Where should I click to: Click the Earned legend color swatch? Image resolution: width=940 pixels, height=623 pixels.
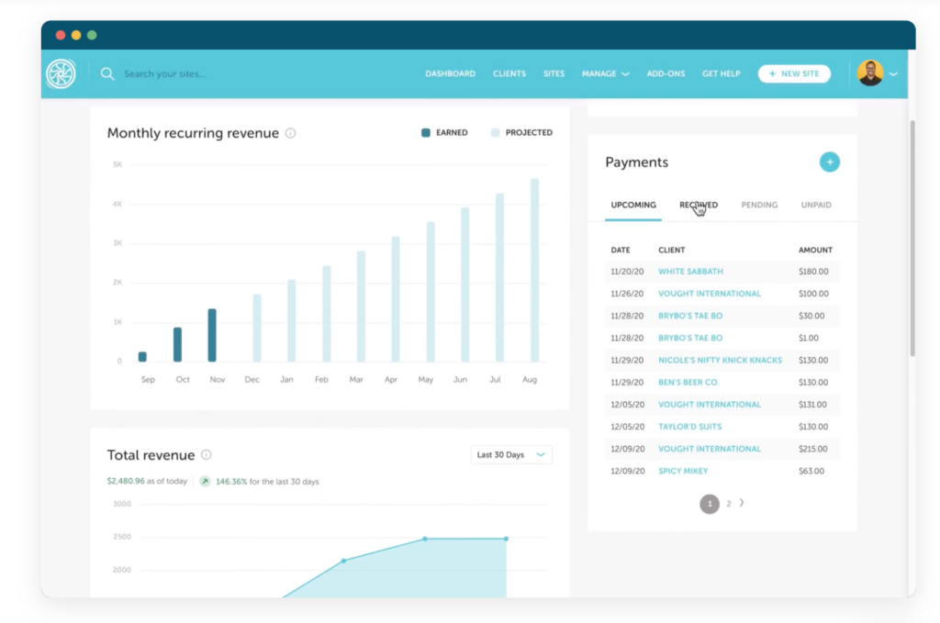click(x=426, y=132)
